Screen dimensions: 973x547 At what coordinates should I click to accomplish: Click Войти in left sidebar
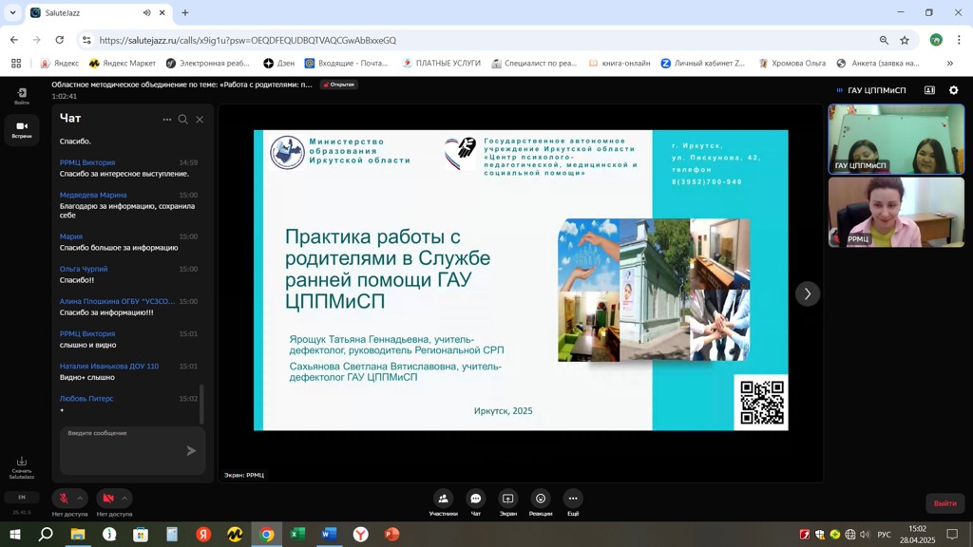pos(22,96)
